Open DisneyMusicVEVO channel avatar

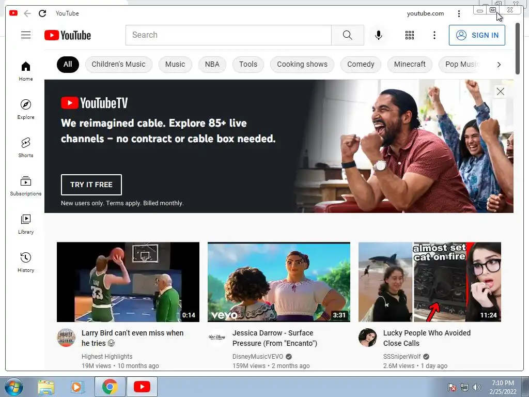[216, 337]
